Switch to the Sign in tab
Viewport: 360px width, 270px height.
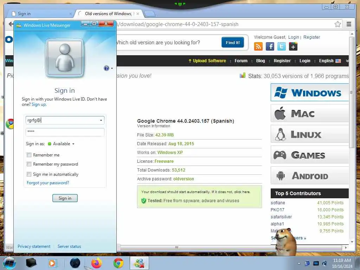41,14
